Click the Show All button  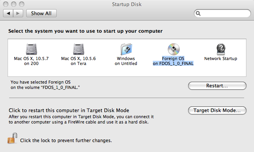click(x=41, y=13)
